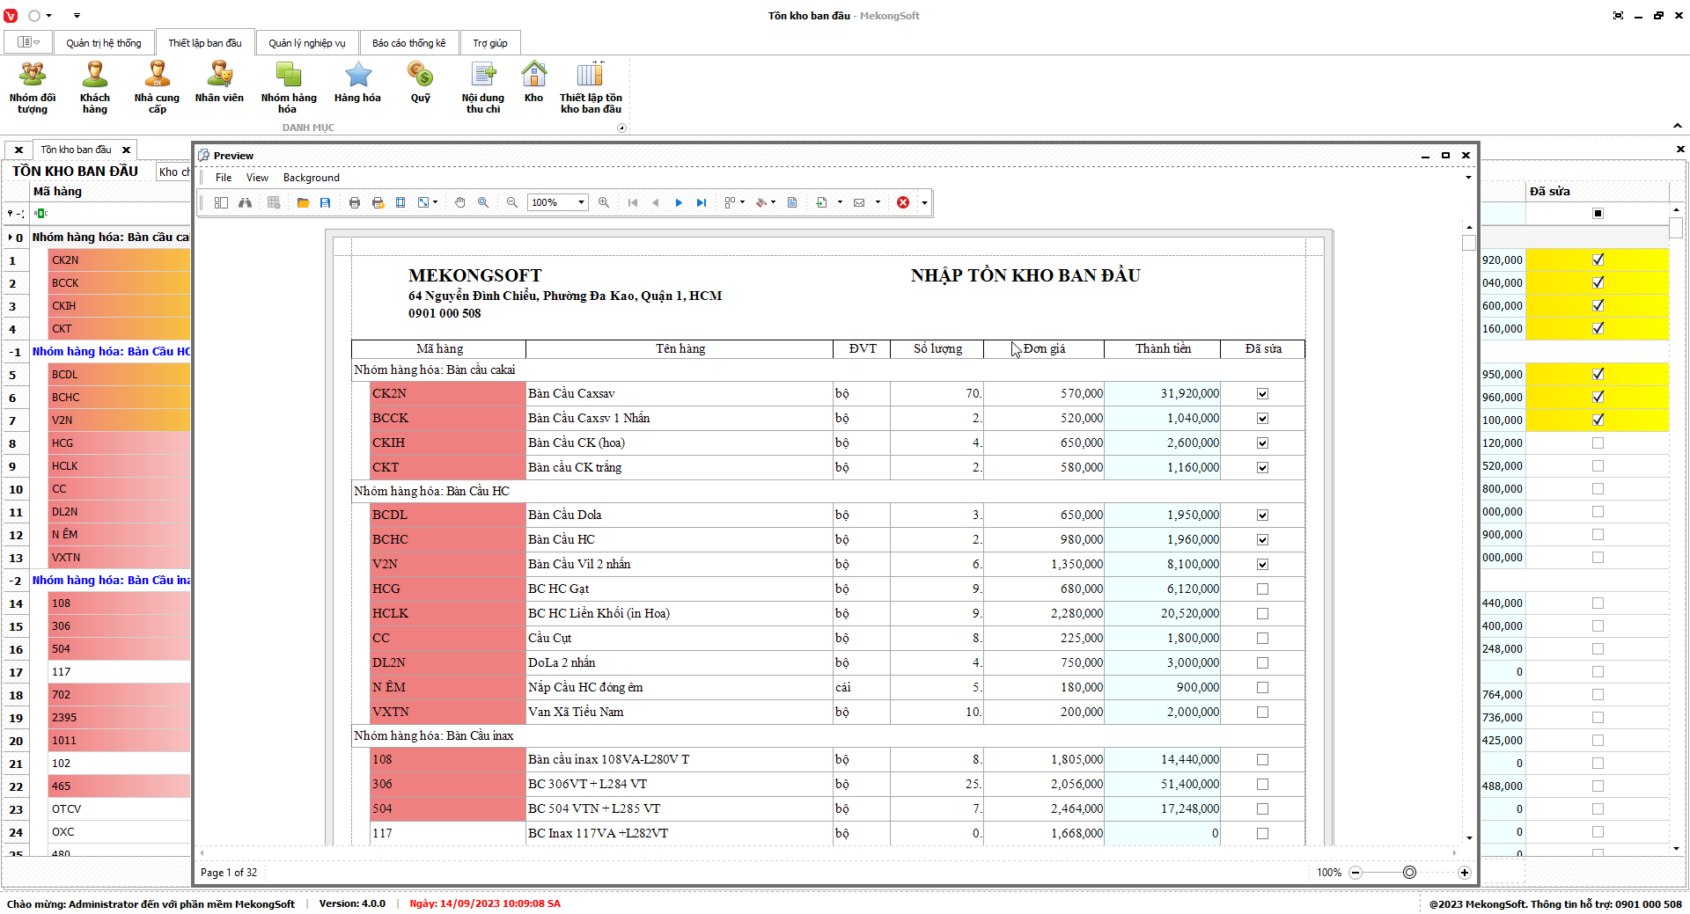
Task: Save the preview document with the floppy icon
Action: point(325,202)
